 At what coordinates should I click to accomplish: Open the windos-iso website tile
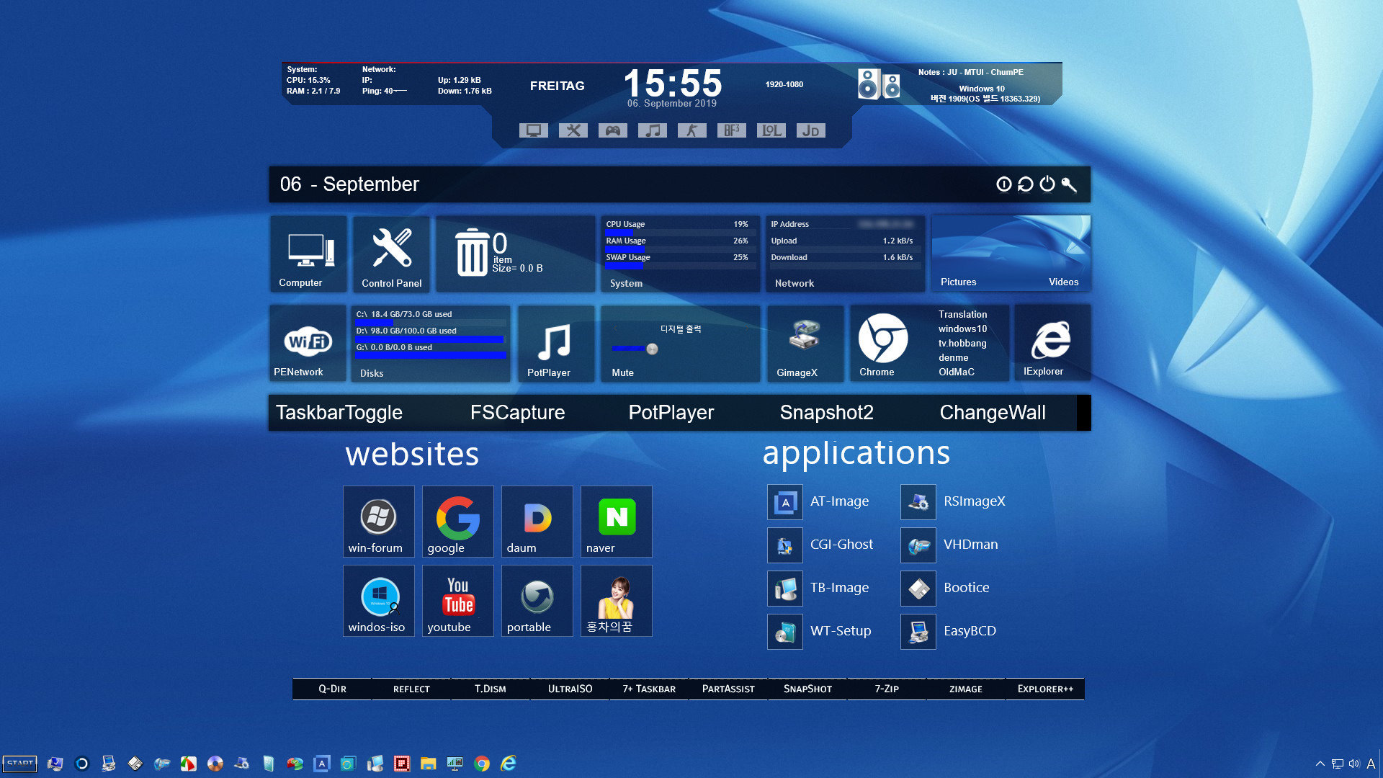(379, 601)
